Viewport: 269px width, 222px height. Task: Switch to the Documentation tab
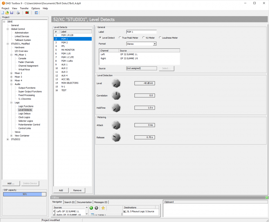(x=84, y=202)
